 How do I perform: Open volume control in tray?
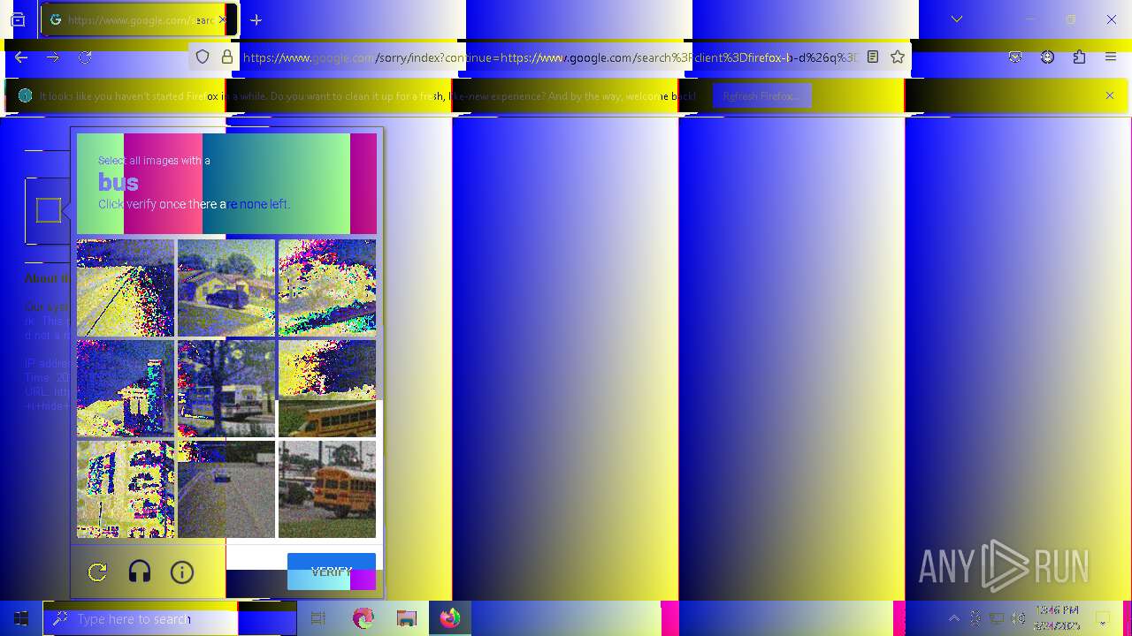[x=1019, y=618]
